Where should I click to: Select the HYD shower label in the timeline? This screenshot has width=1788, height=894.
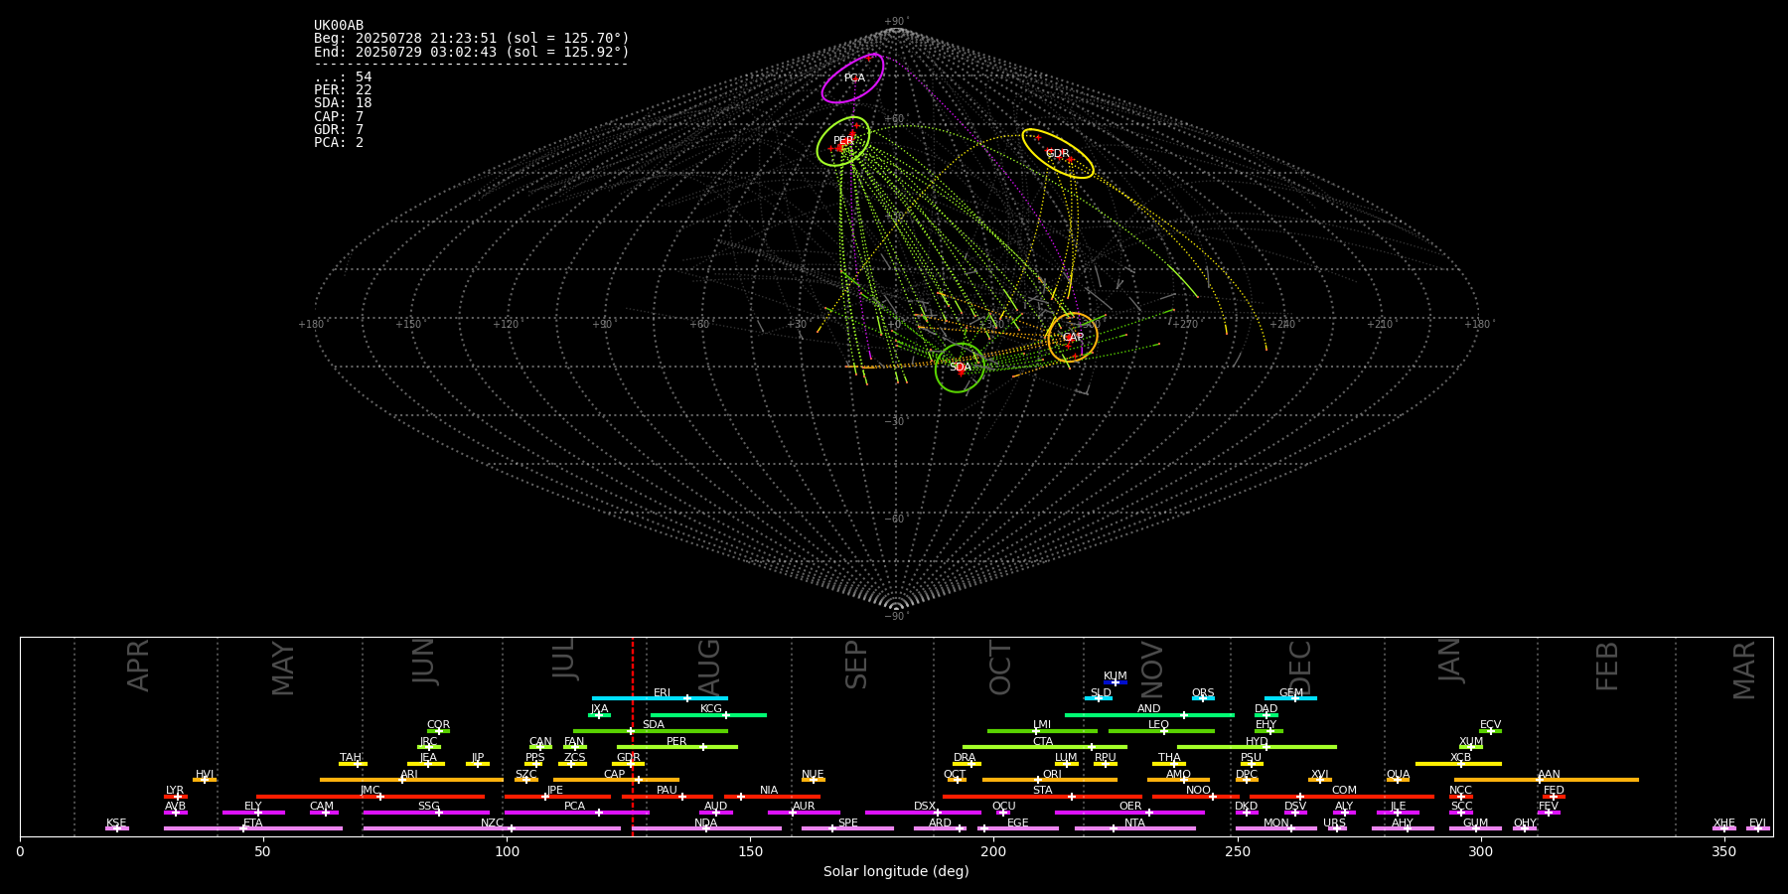pos(1258,742)
